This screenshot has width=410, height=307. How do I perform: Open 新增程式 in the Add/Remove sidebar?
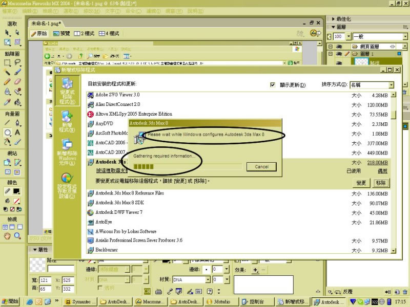pyautogui.click(x=67, y=121)
